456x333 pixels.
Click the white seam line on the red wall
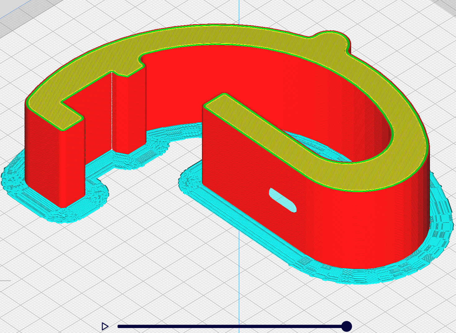tap(112, 112)
